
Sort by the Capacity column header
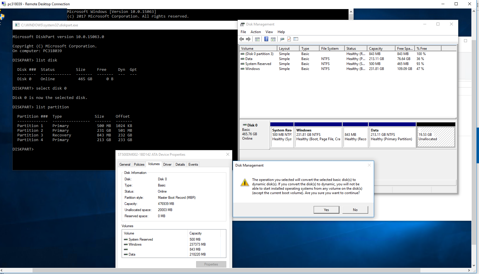click(381, 49)
